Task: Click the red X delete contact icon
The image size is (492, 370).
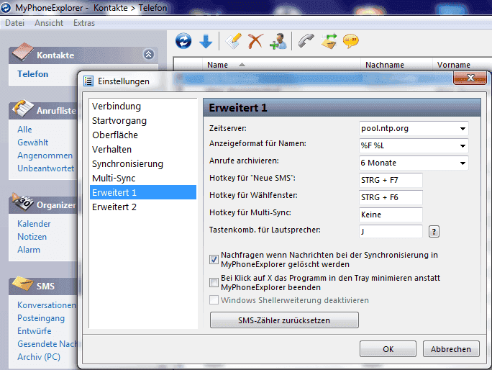Action: coord(255,41)
